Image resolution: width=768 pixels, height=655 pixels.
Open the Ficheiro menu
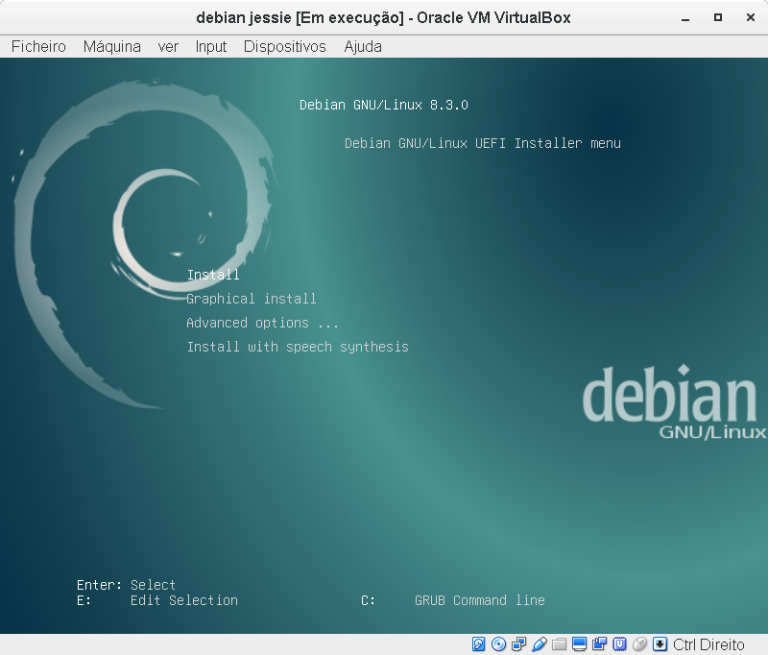(38, 46)
